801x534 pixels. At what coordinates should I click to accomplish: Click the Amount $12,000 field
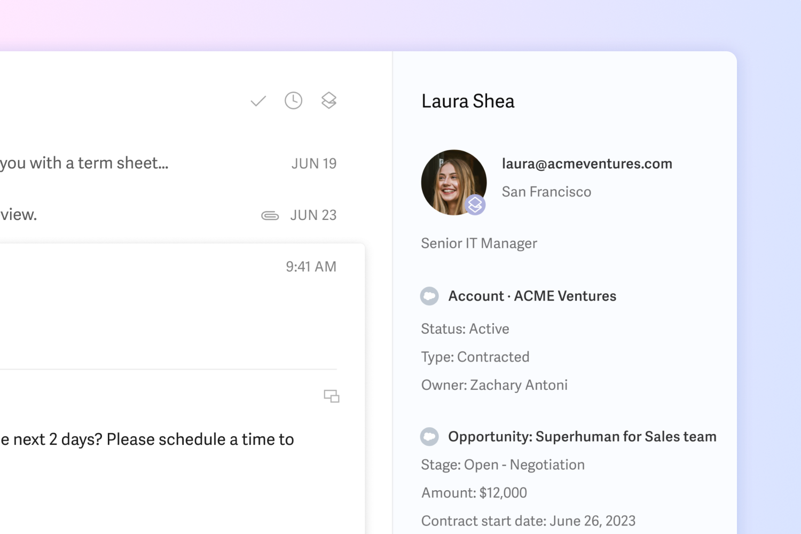point(474,492)
